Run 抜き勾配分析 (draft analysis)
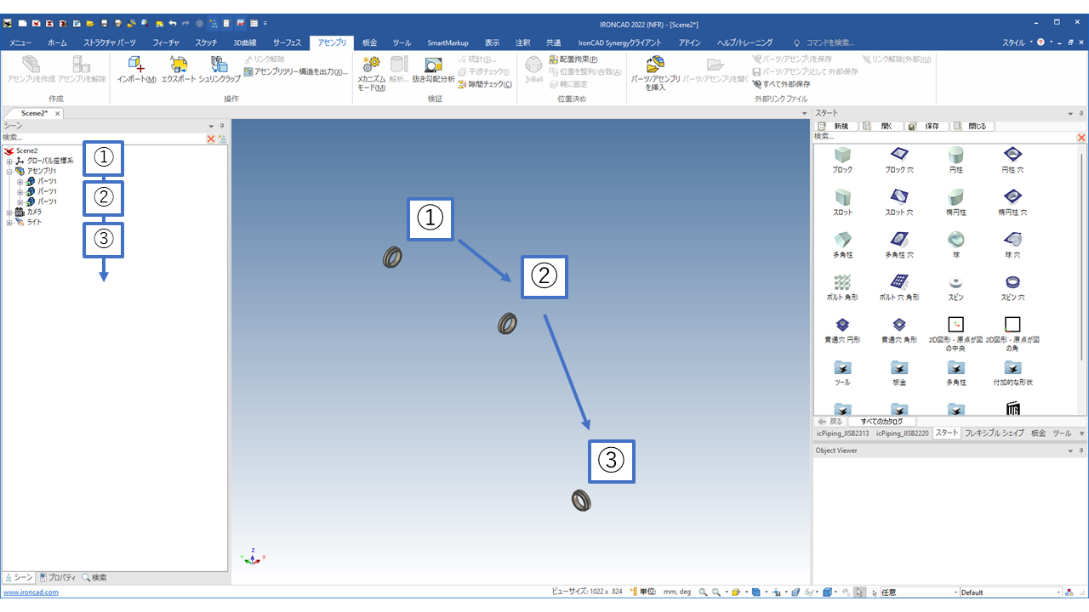This screenshot has width=1089, height=612. [x=433, y=70]
